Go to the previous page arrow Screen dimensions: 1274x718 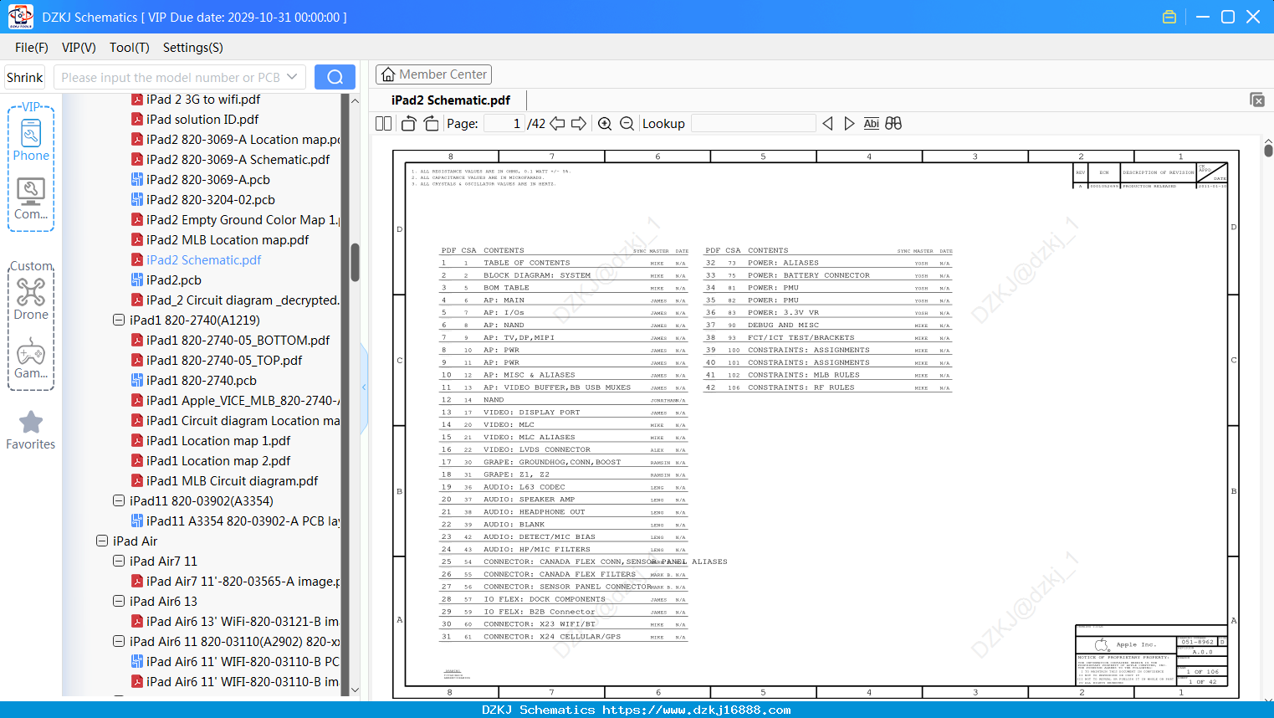557,124
